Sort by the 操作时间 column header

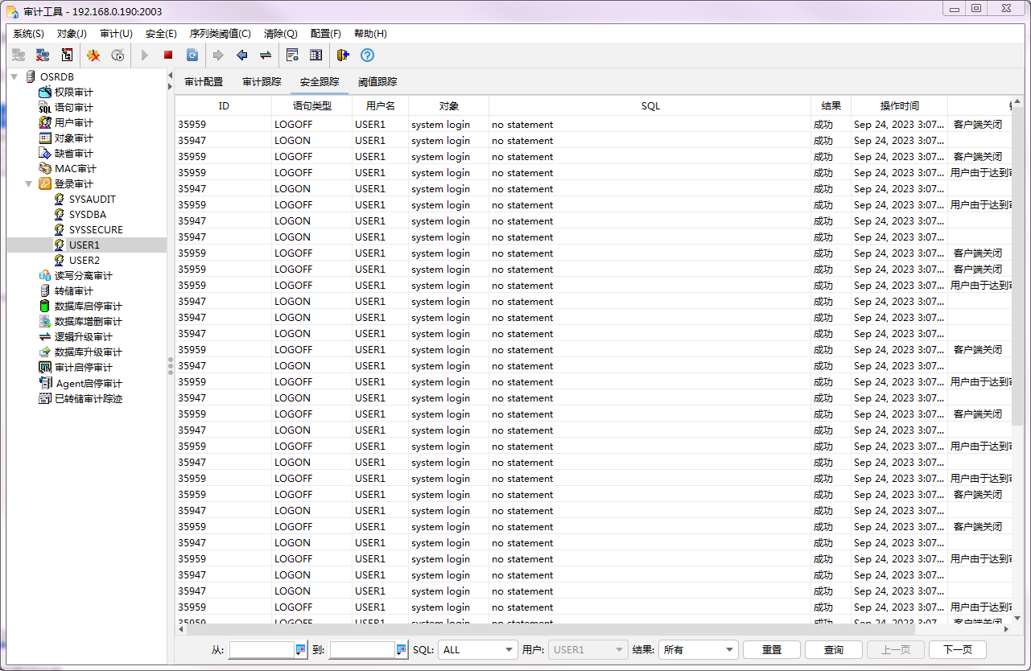pos(899,105)
